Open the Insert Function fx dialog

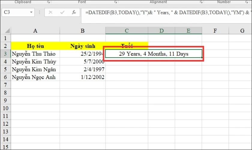point(74,12)
